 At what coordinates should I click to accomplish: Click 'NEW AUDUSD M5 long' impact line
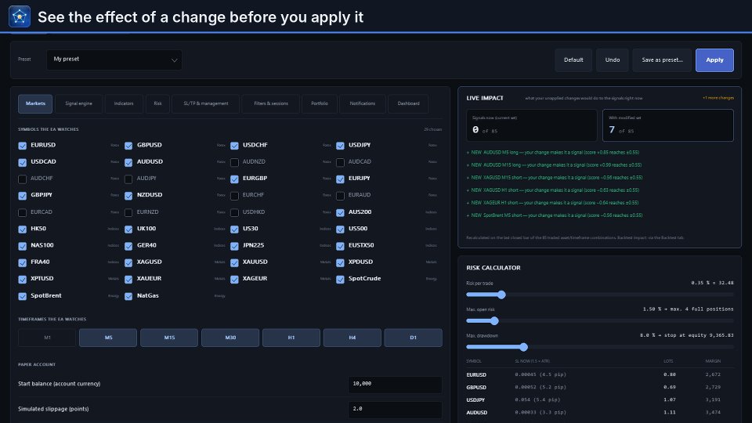click(552, 153)
